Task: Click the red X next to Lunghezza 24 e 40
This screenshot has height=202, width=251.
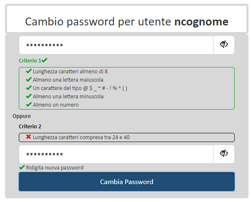Action: coord(28,137)
